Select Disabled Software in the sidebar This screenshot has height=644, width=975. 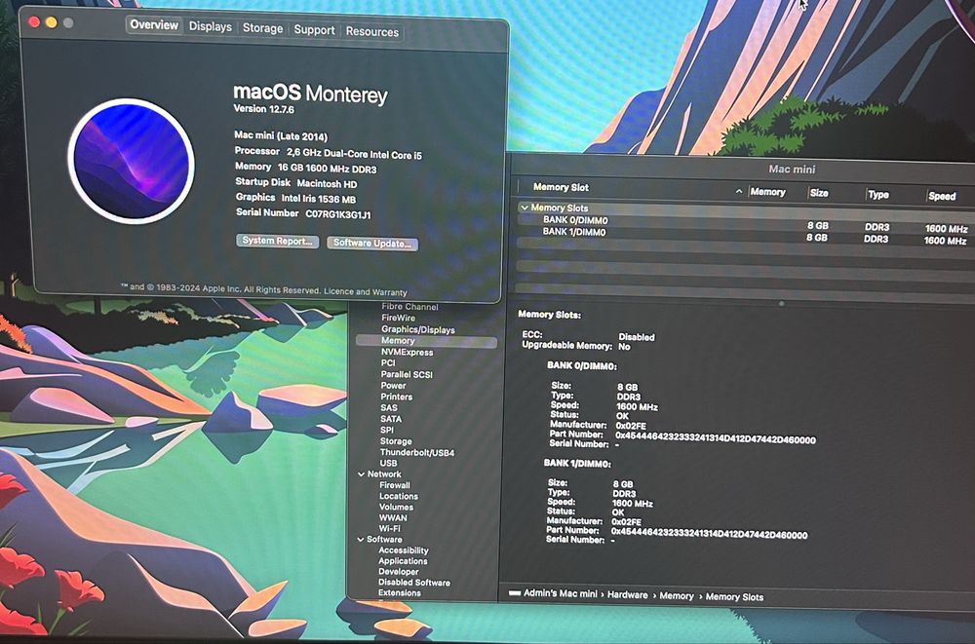click(414, 583)
